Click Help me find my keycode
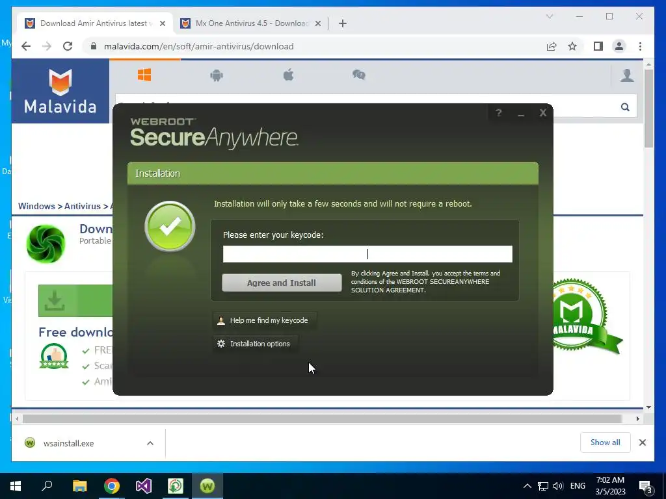Image resolution: width=666 pixels, height=499 pixels. click(264, 320)
